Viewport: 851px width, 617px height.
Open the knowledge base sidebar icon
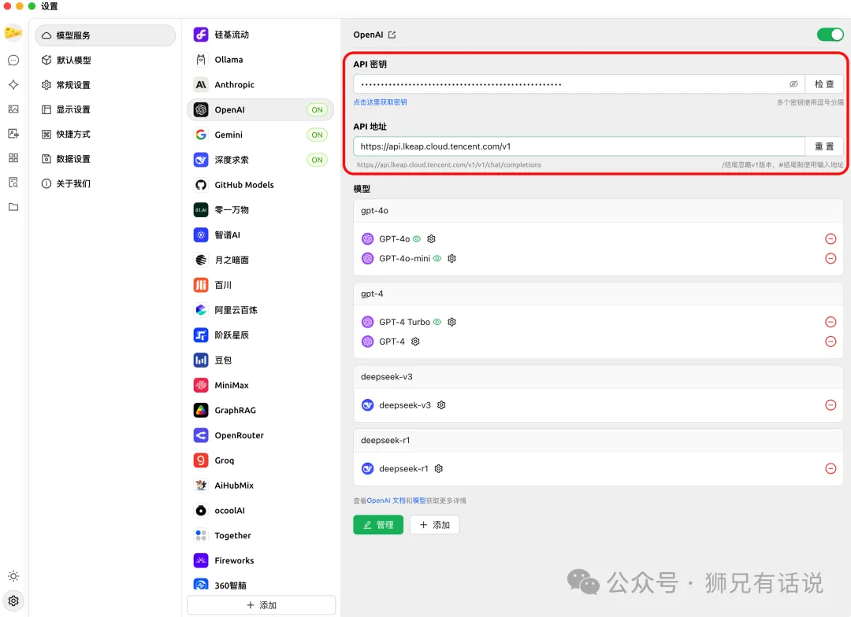[x=13, y=182]
